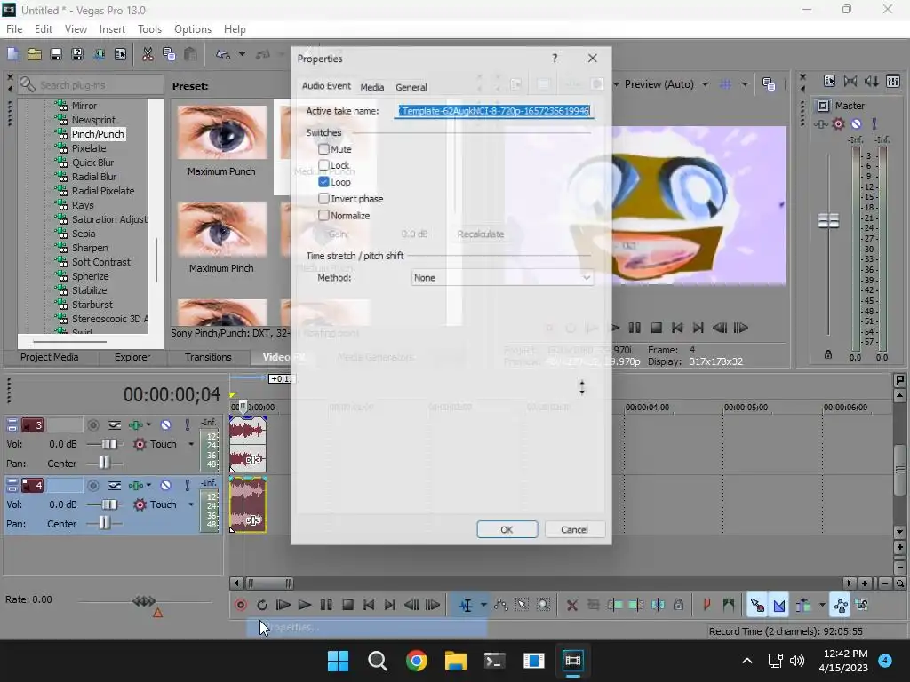Select the Selection Edit tool
The width and height of the screenshot is (910, 682).
click(x=523, y=605)
